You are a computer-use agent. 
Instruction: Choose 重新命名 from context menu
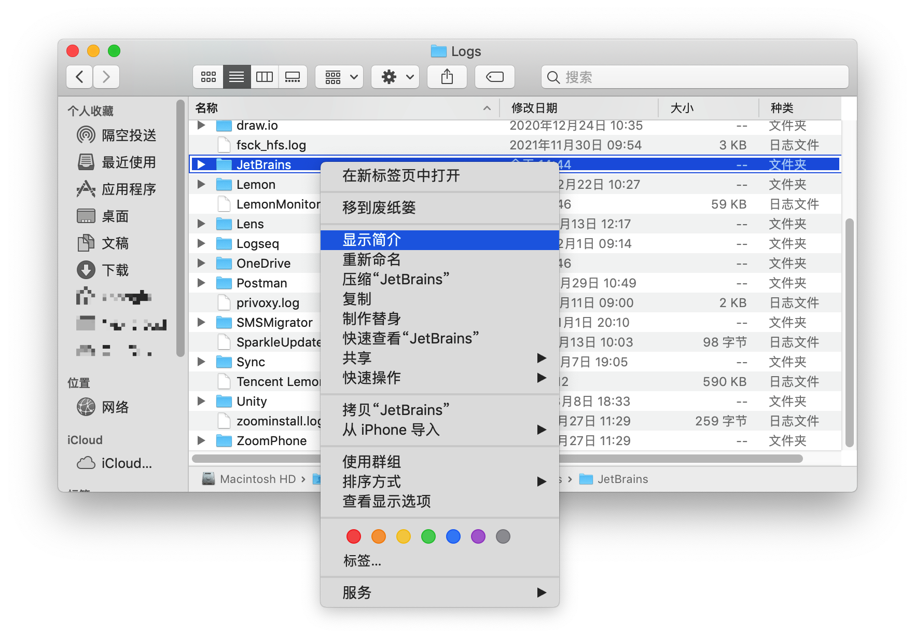pyautogui.click(x=440, y=259)
